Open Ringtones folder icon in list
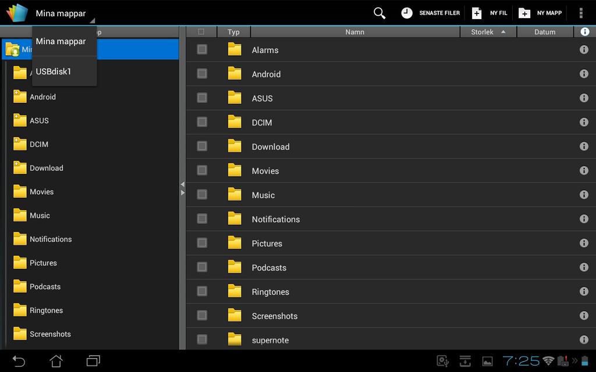Image resolution: width=596 pixels, height=372 pixels. coord(235,291)
